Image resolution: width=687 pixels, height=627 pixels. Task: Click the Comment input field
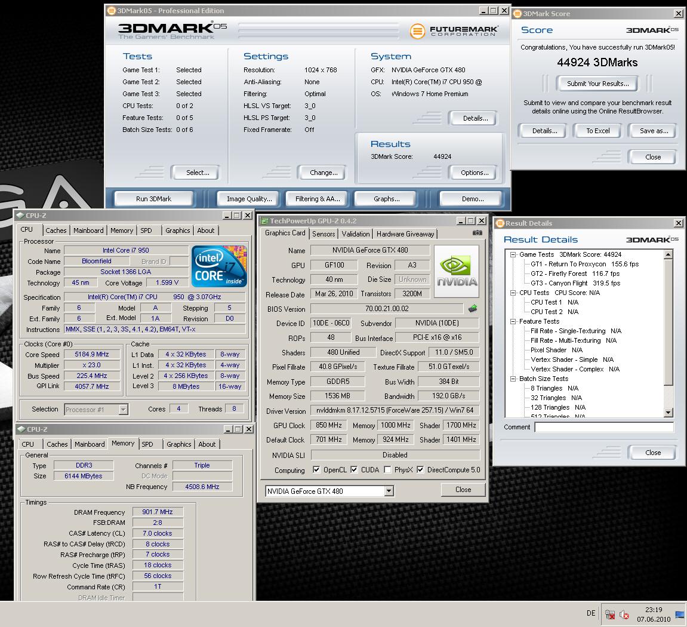click(x=604, y=427)
